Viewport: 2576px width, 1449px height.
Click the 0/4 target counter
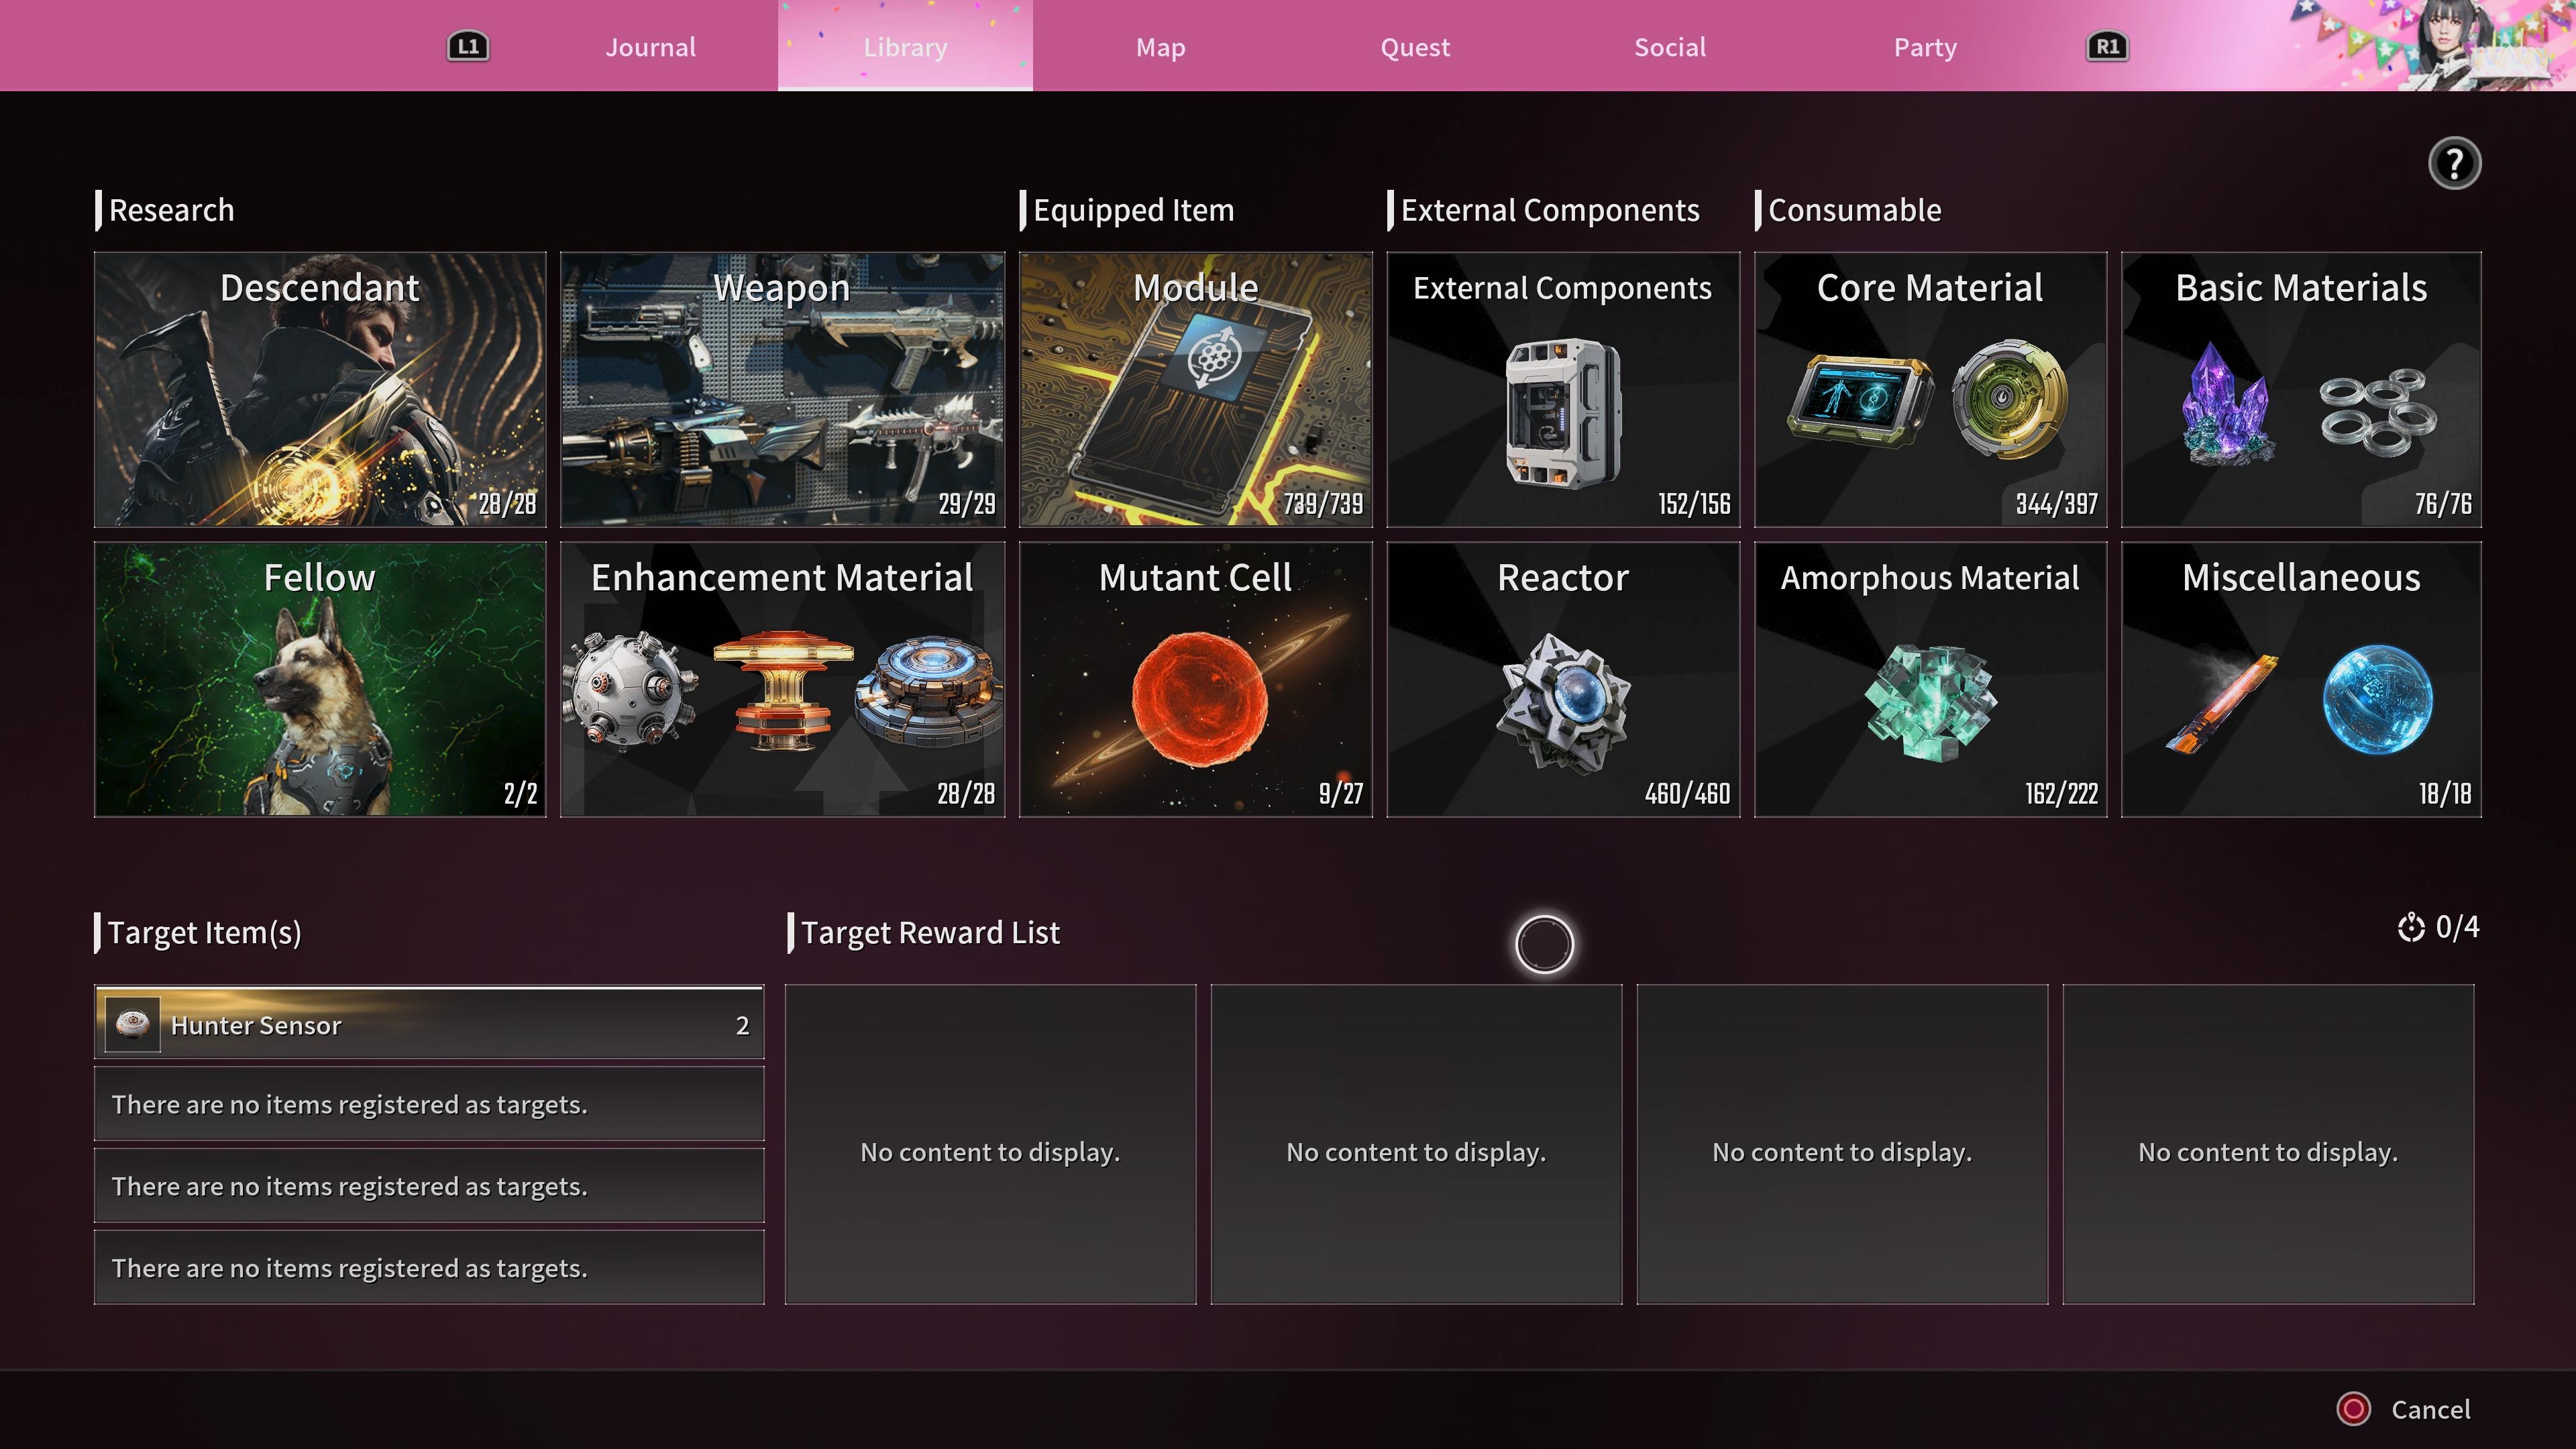2457,927
